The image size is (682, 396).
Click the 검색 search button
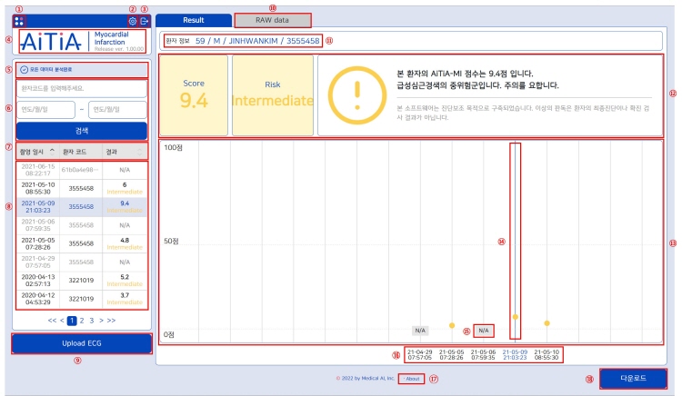coord(81,130)
